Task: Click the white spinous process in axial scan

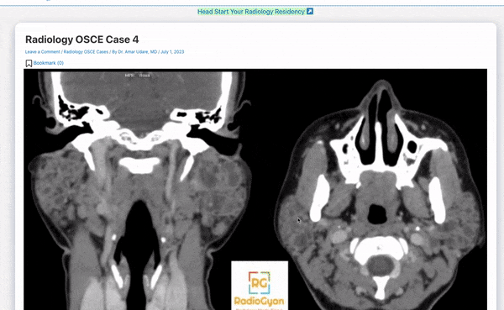Action: coord(381,286)
